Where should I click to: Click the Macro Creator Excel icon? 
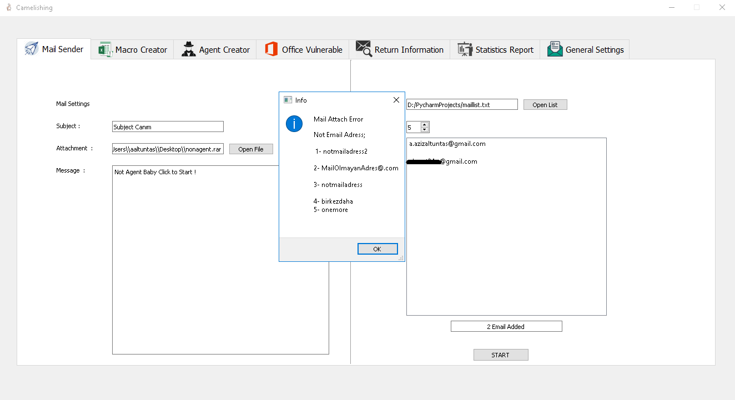pos(105,49)
